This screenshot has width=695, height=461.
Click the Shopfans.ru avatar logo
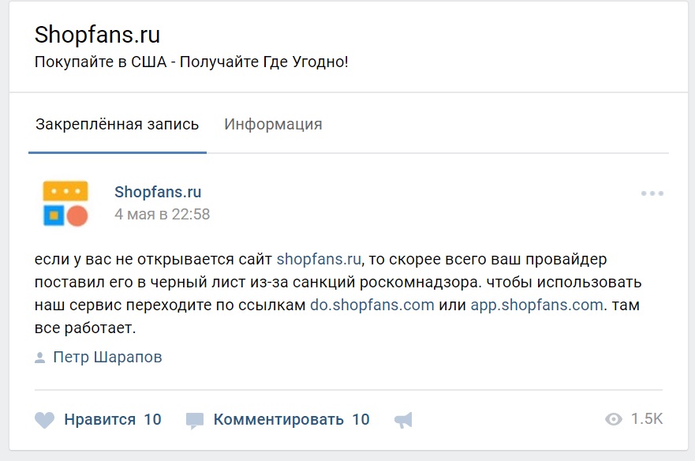click(x=65, y=203)
